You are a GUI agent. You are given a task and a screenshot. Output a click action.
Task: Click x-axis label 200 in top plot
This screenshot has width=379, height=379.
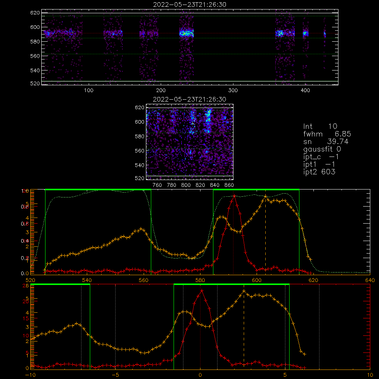[161, 91]
